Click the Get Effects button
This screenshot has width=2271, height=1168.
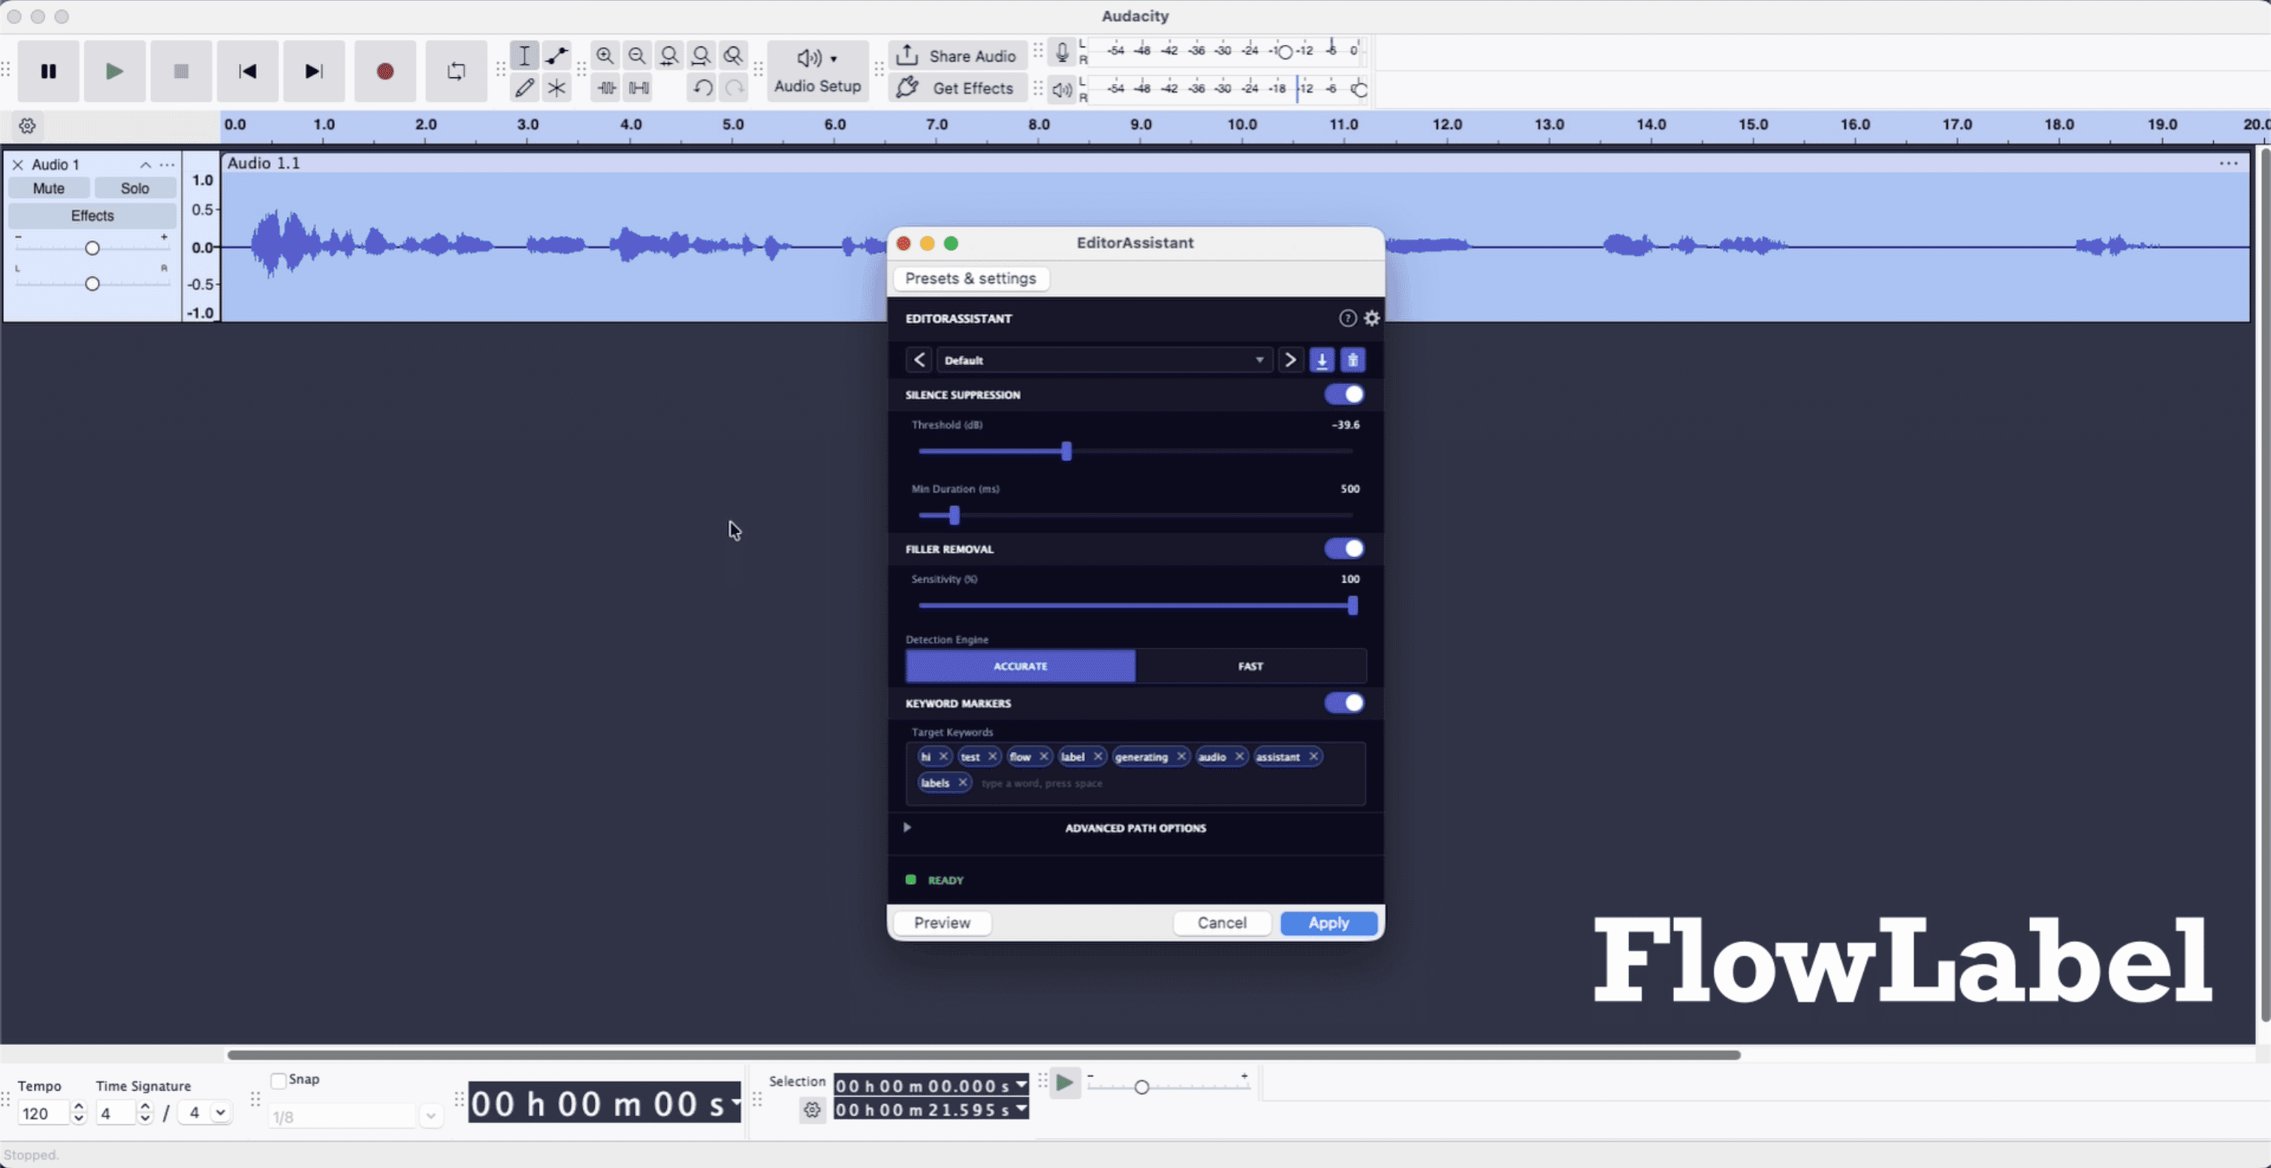tap(958, 87)
